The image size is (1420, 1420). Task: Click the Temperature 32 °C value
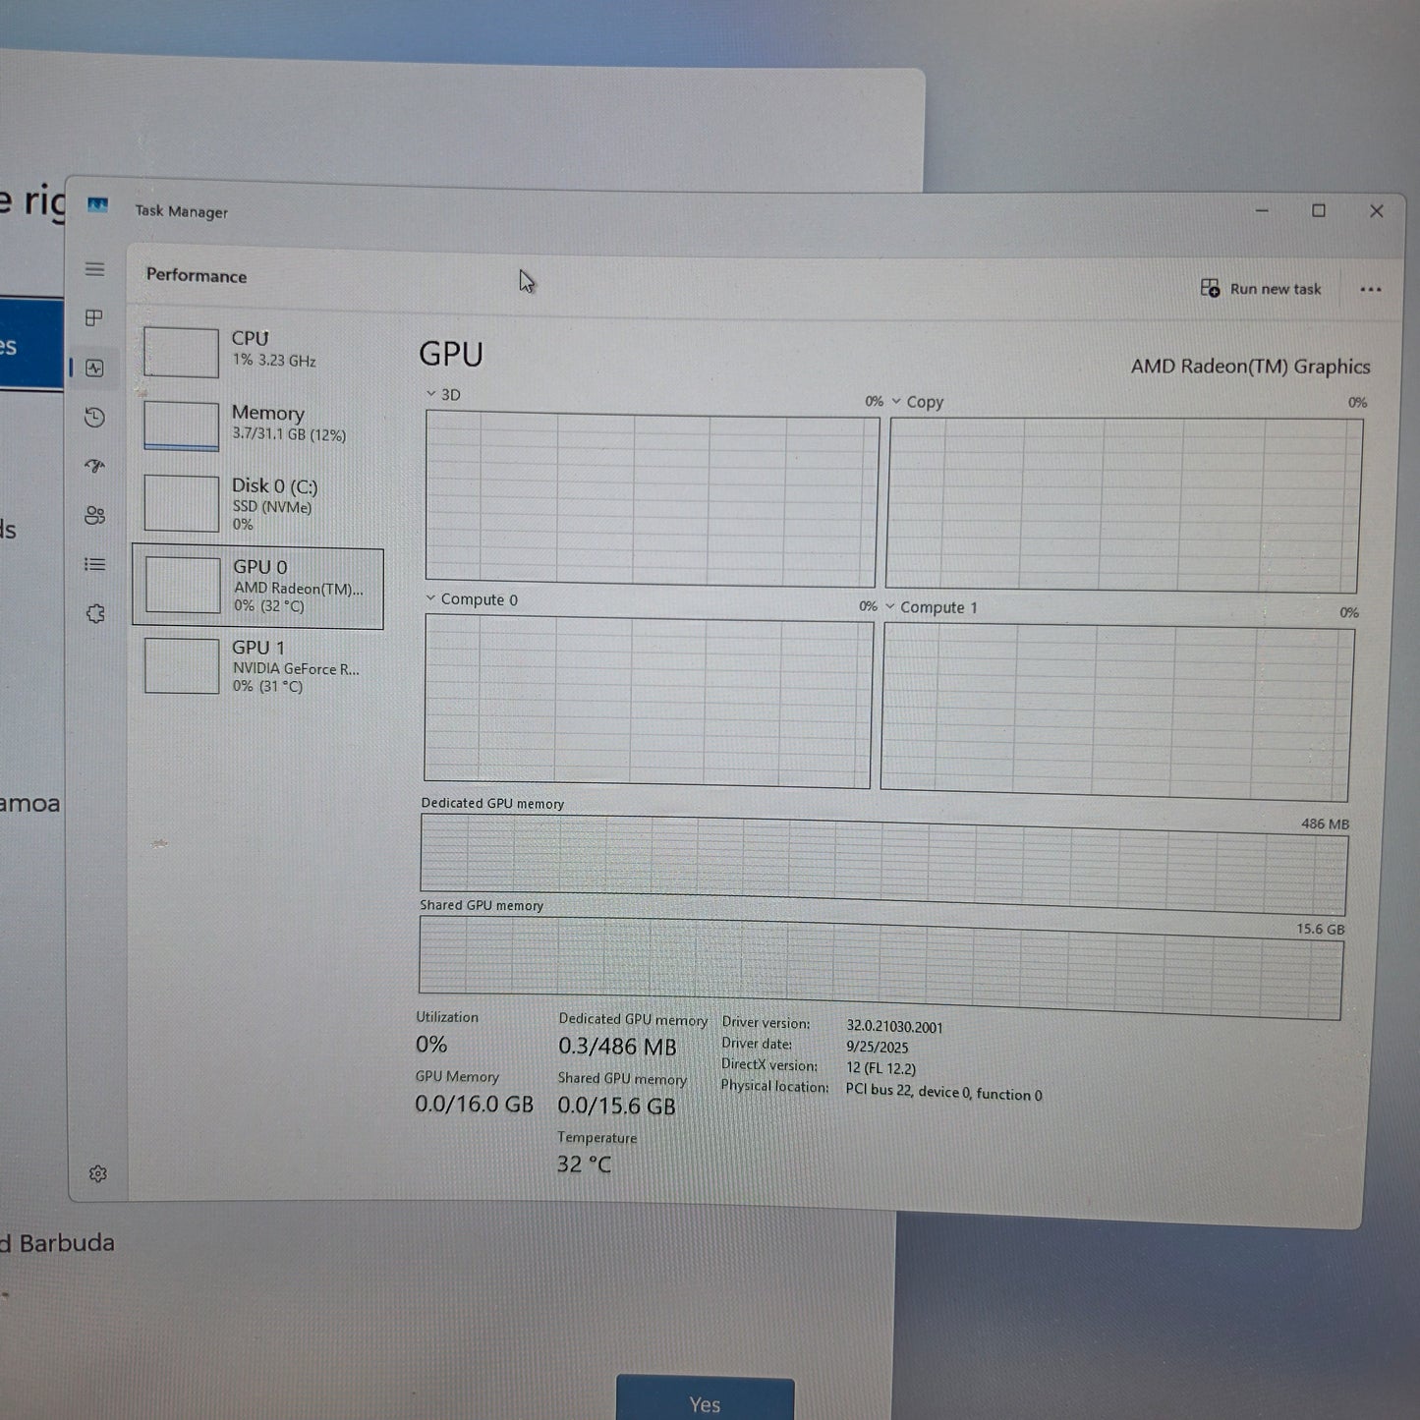pyautogui.click(x=584, y=1164)
